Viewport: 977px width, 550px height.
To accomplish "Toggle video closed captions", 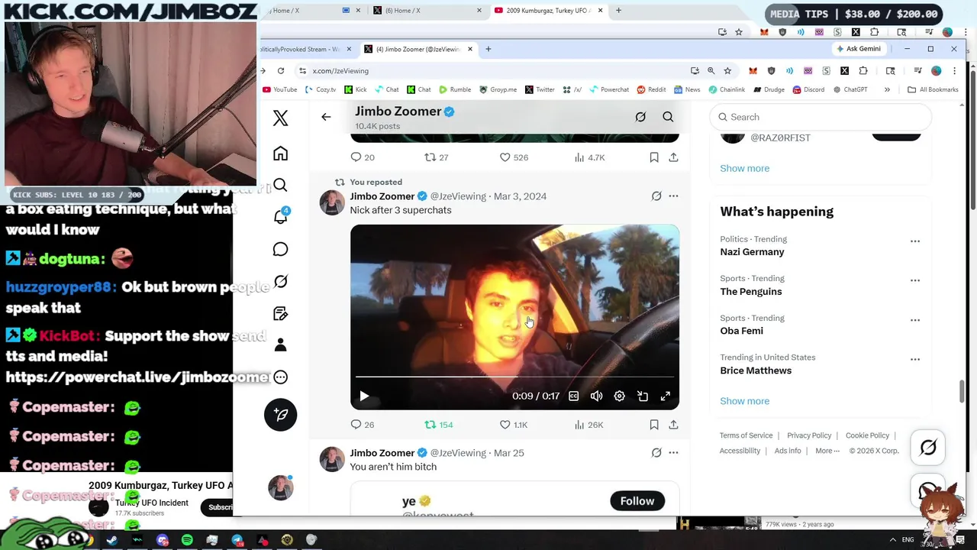I will click(x=574, y=396).
